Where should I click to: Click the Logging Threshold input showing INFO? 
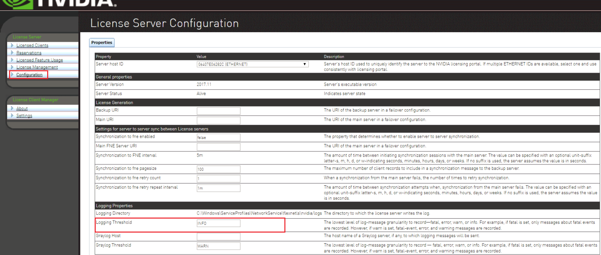click(x=218, y=223)
